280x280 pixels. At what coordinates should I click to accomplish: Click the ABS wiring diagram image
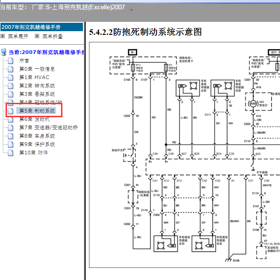(x=184, y=155)
